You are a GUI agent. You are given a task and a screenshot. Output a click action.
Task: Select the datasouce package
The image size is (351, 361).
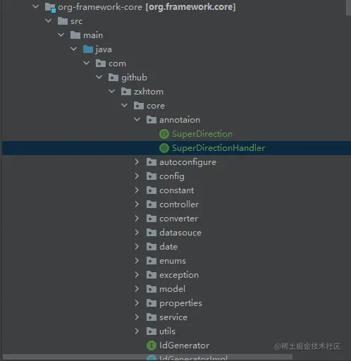coord(180,233)
